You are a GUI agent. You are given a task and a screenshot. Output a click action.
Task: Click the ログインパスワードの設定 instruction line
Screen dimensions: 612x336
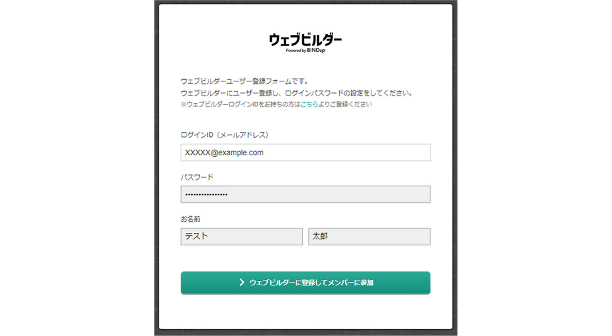(297, 93)
